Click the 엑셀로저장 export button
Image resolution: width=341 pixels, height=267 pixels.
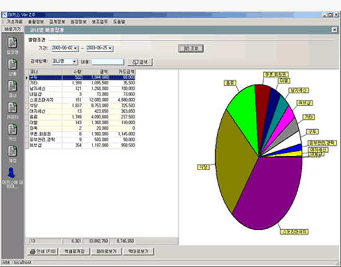coord(74,251)
